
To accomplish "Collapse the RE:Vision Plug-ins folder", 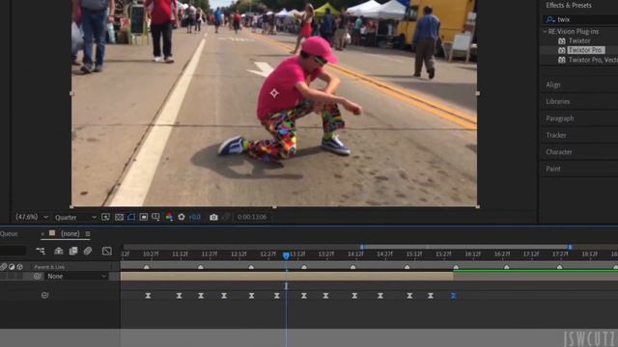I will tap(545, 32).
